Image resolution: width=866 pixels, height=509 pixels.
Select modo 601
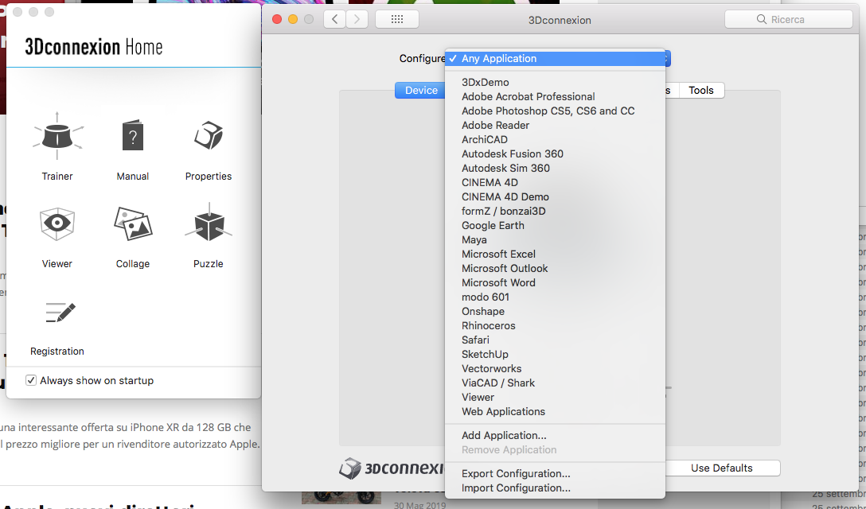click(x=555, y=297)
